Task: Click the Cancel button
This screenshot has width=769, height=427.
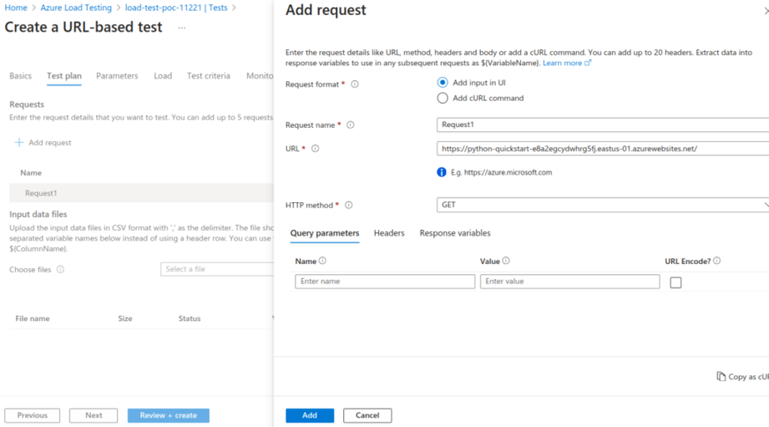Action: pyautogui.click(x=367, y=415)
